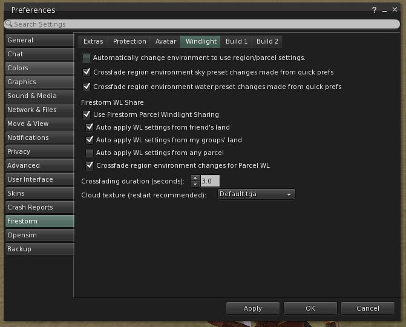Decrease crossfading duration with down arrow
This screenshot has height=327, width=406.
pos(195,184)
